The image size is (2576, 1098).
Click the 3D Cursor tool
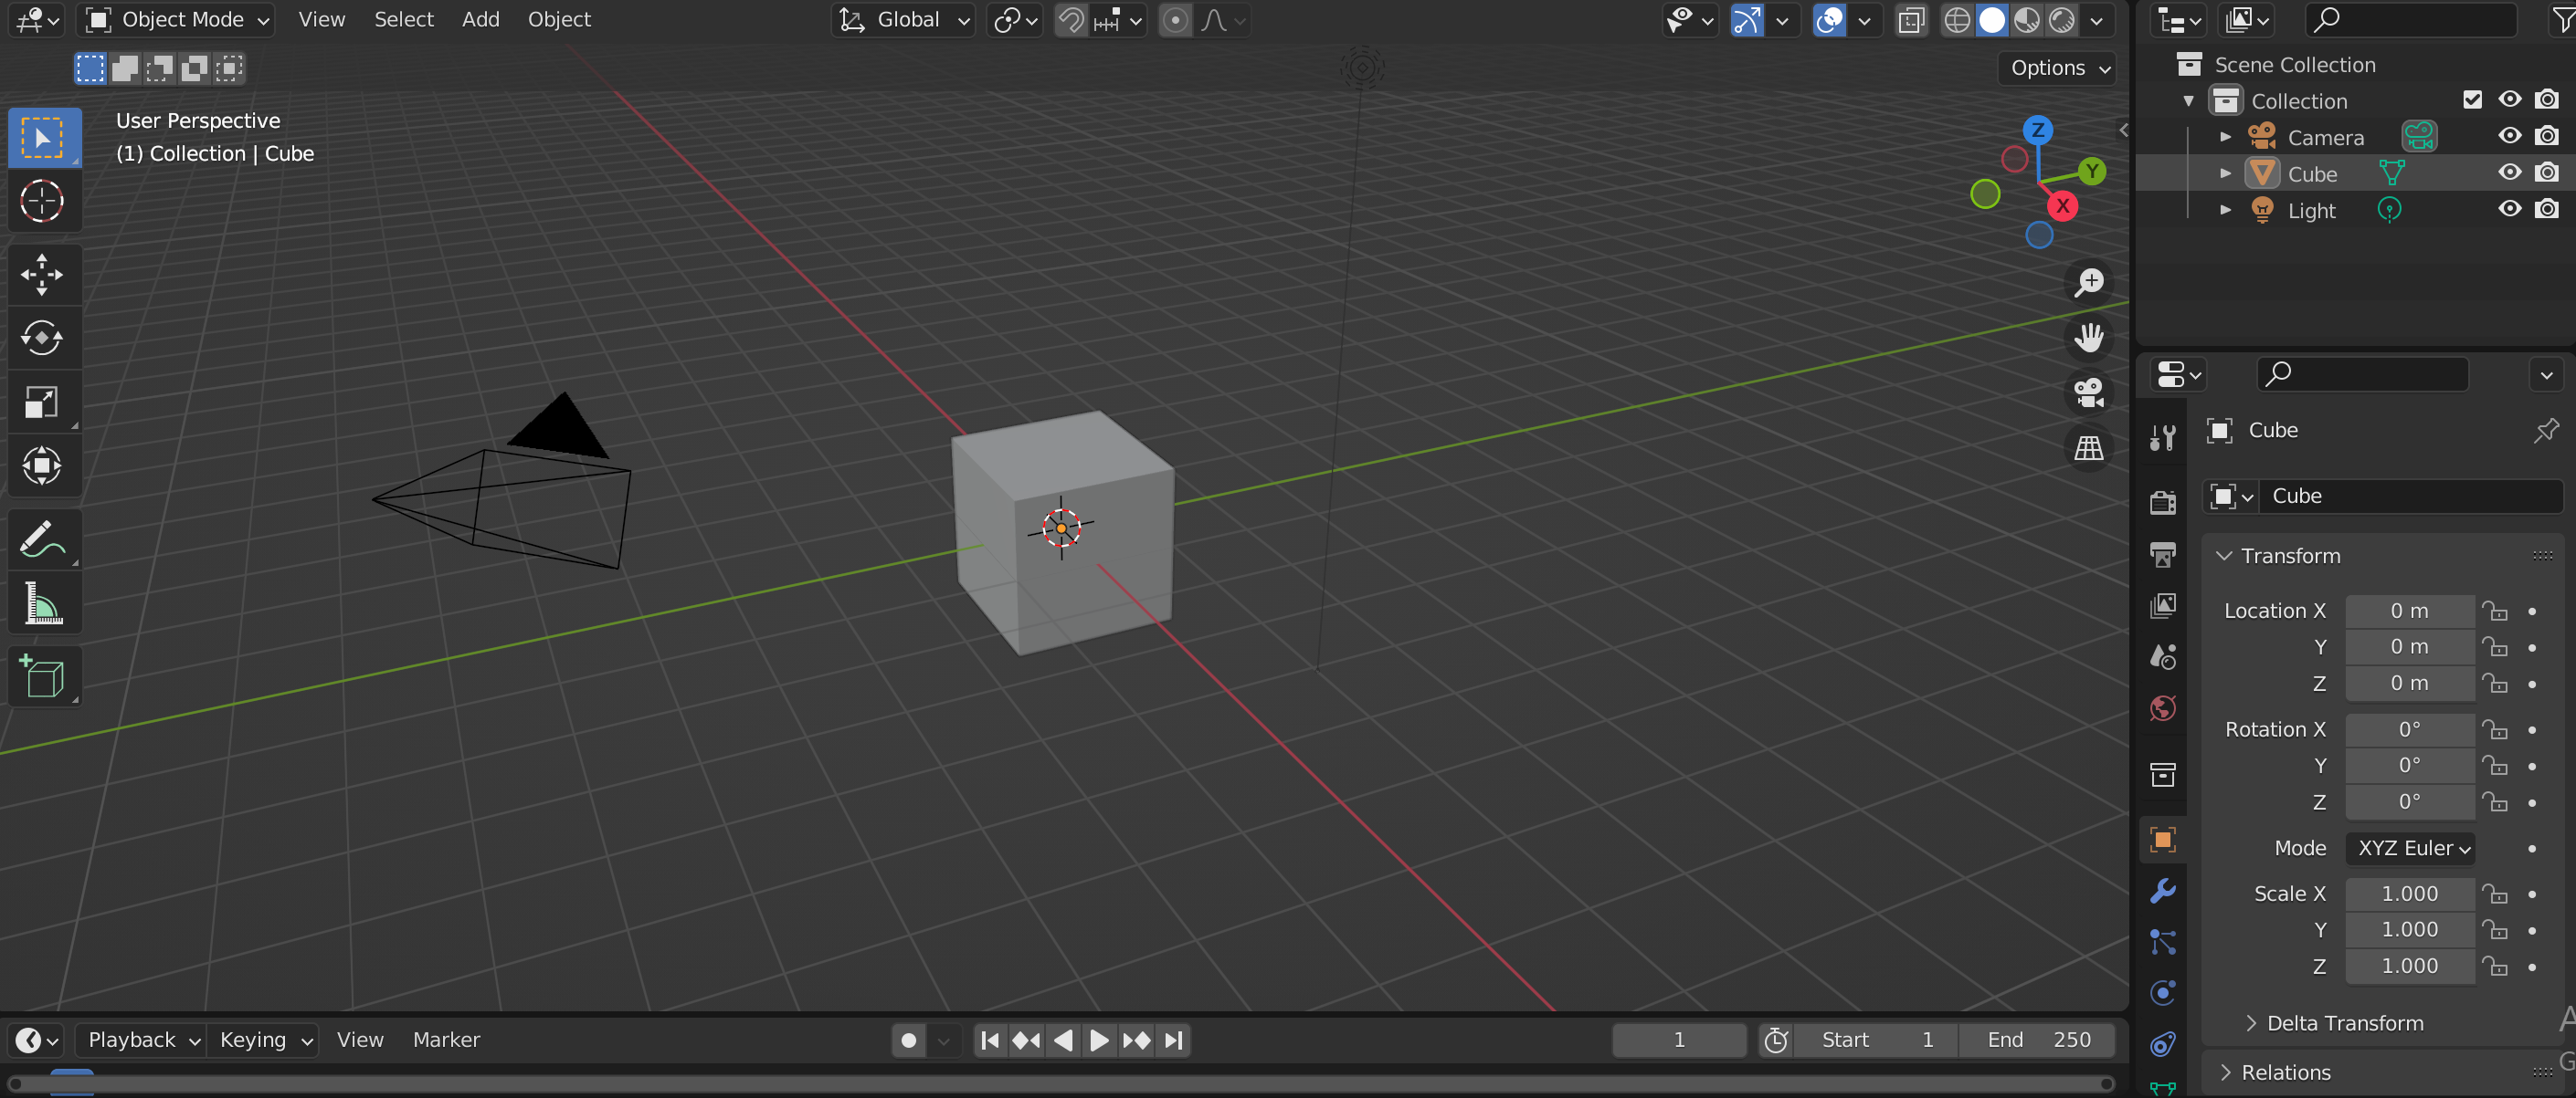click(42, 201)
